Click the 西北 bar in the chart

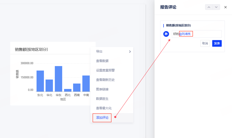tap(68, 90)
